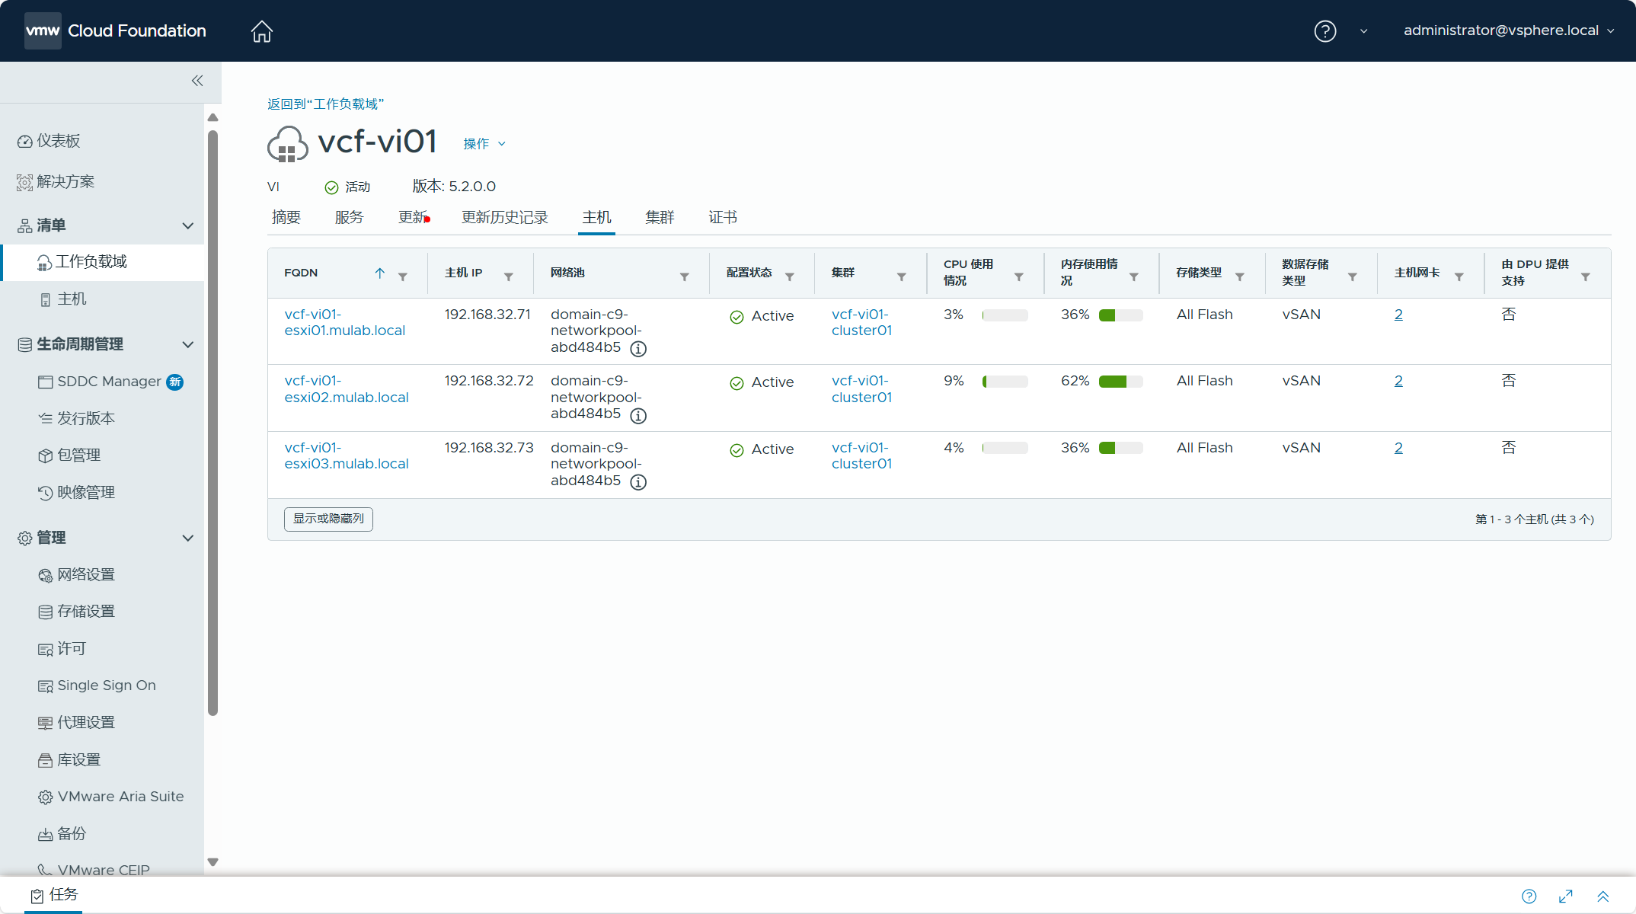The width and height of the screenshot is (1636, 914).
Task: Click the storage settings sidebar icon
Action: (44, 612)
